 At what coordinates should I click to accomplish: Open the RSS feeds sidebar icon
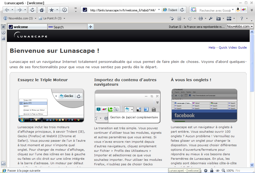[x=3, y=38]
